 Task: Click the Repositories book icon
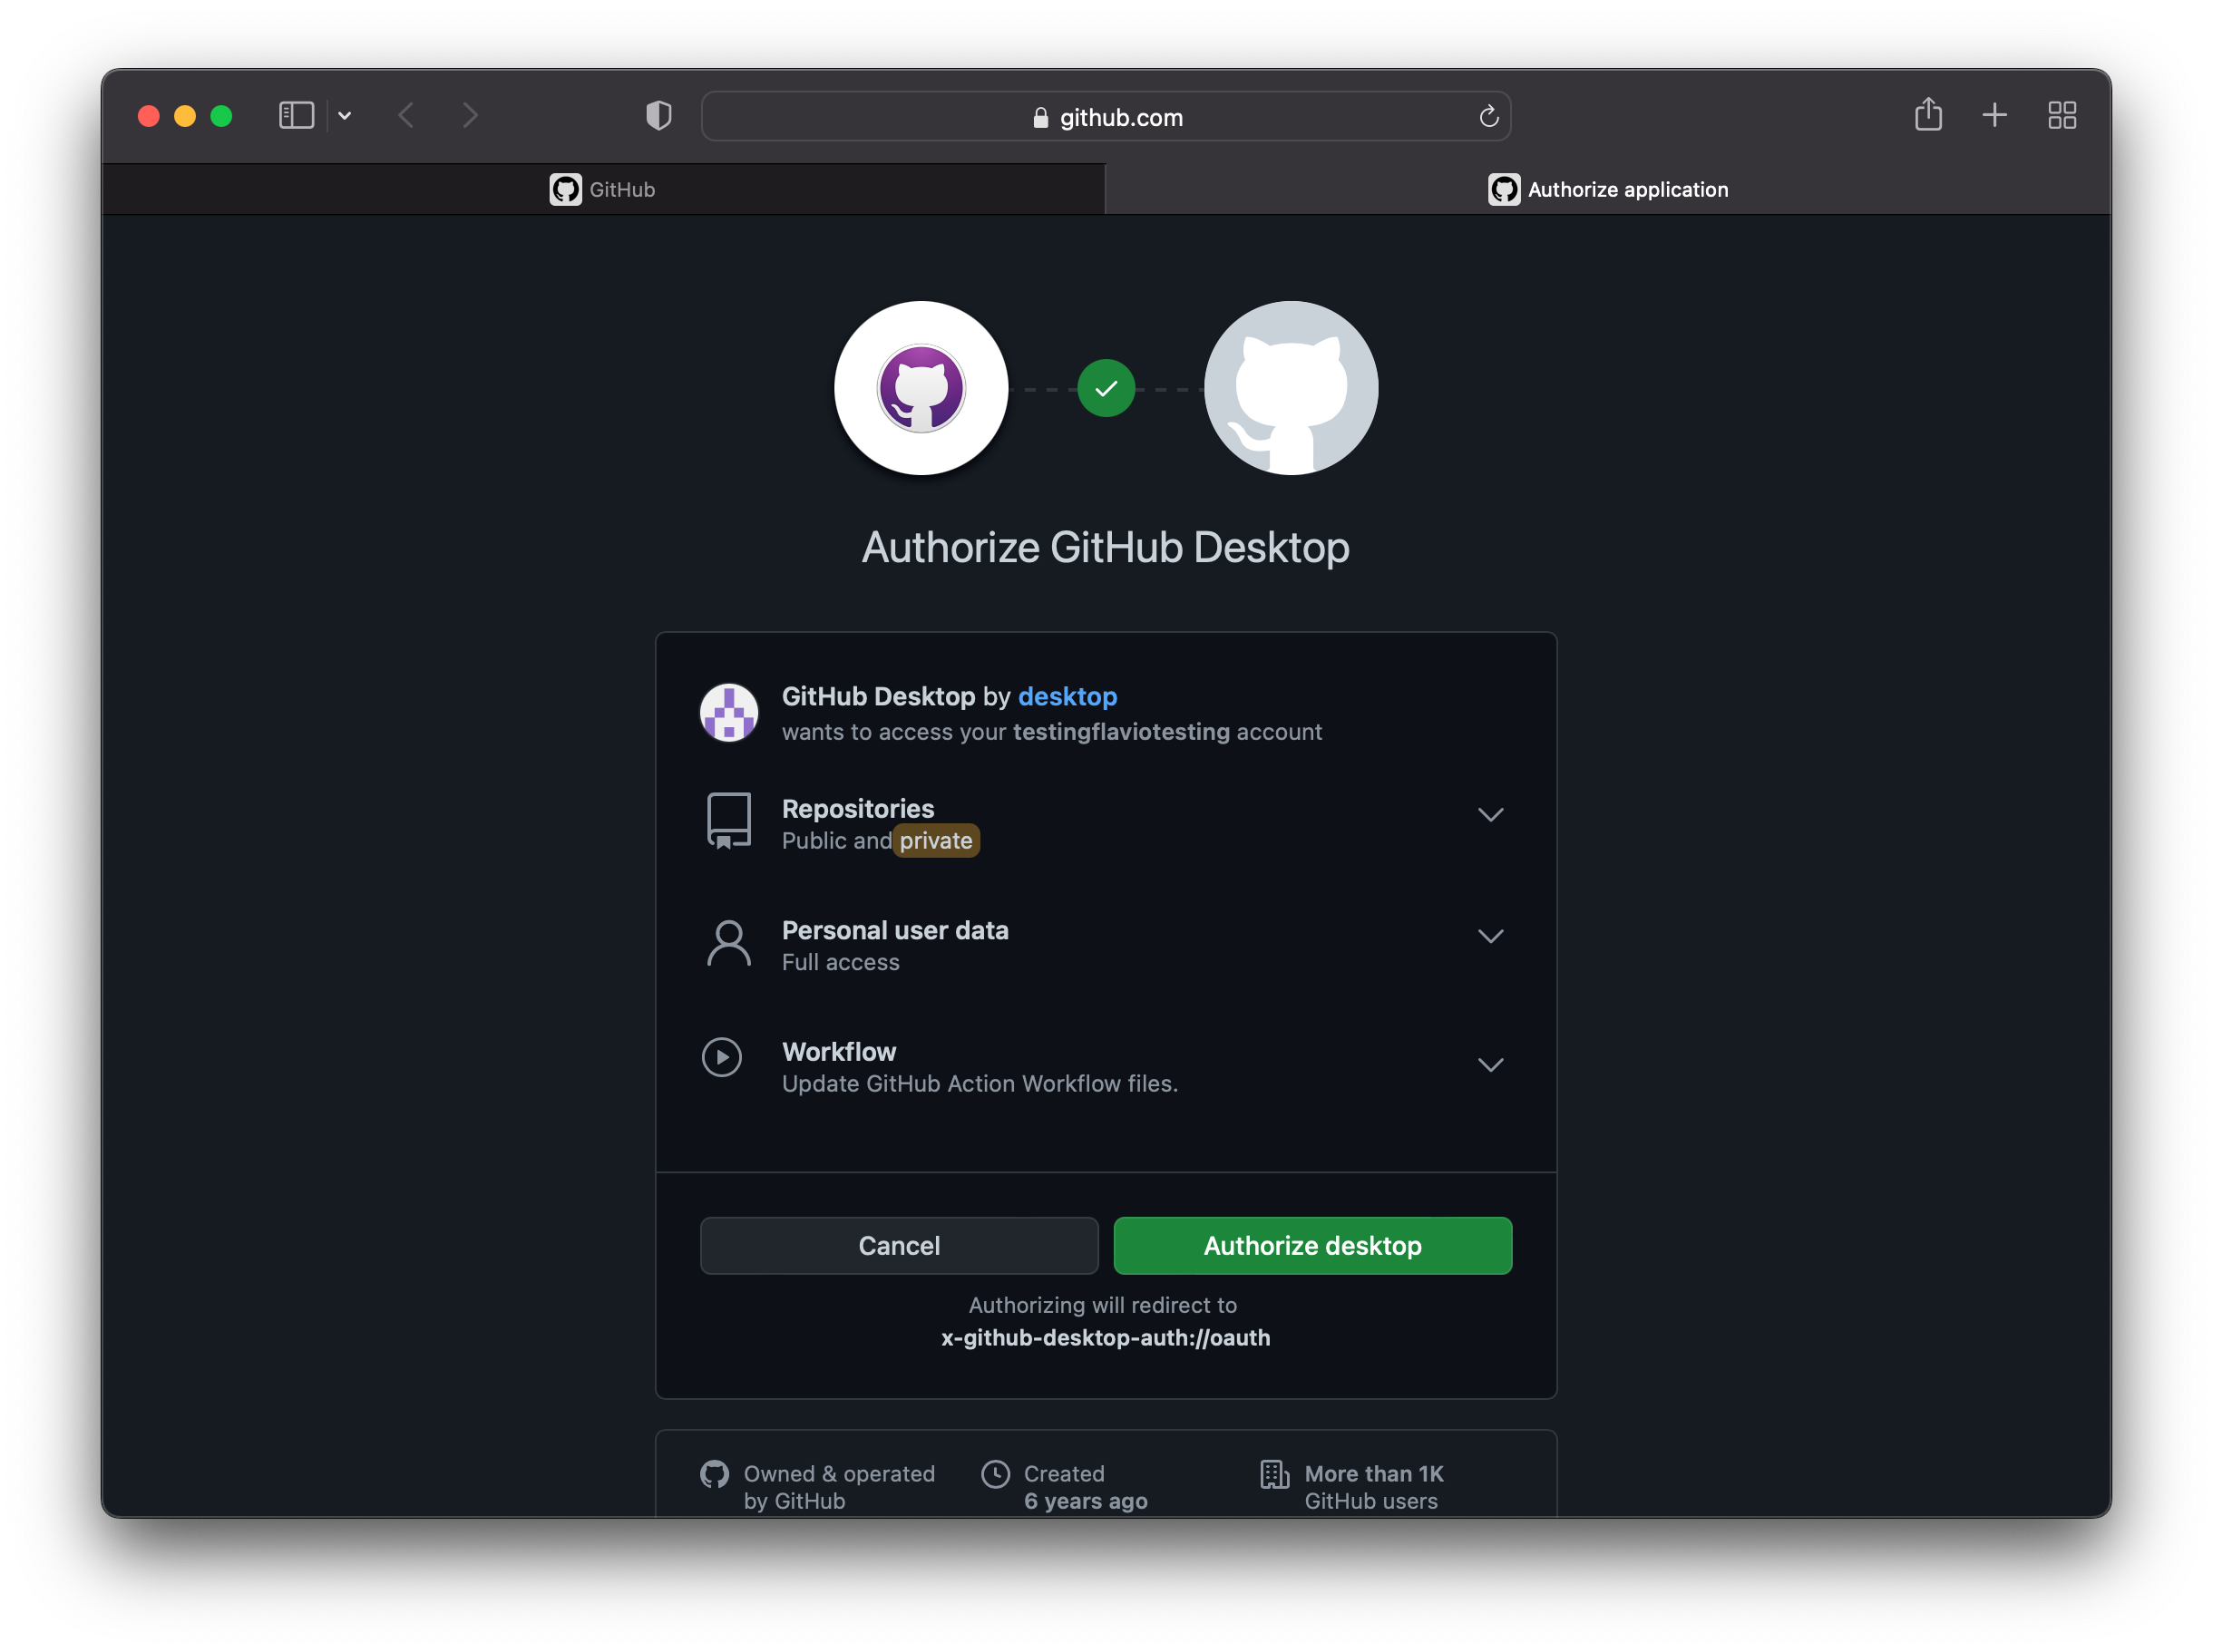727,822
